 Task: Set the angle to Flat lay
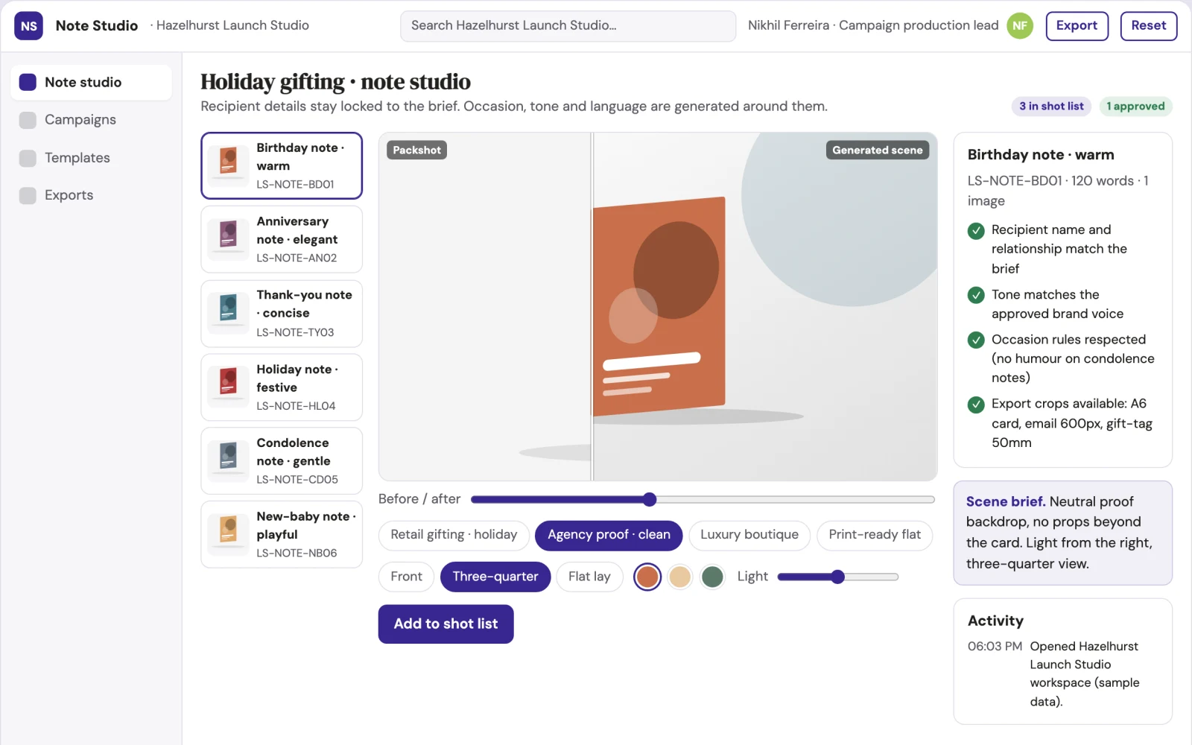click(x=589, y=577)
